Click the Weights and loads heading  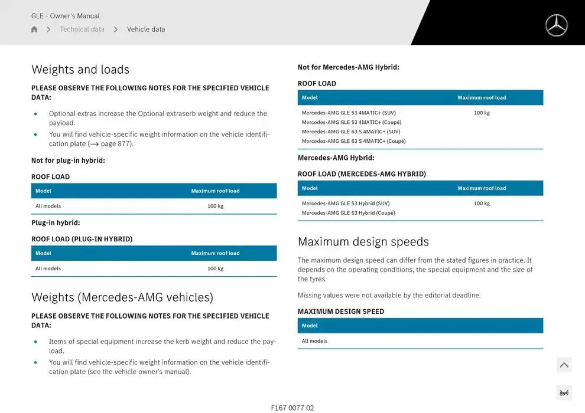(x=80, y=70)
